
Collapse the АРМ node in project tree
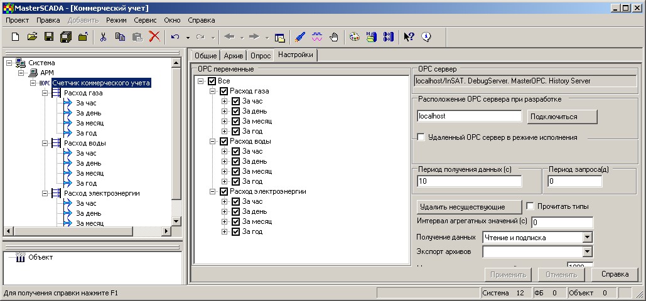tap(21, 73)
